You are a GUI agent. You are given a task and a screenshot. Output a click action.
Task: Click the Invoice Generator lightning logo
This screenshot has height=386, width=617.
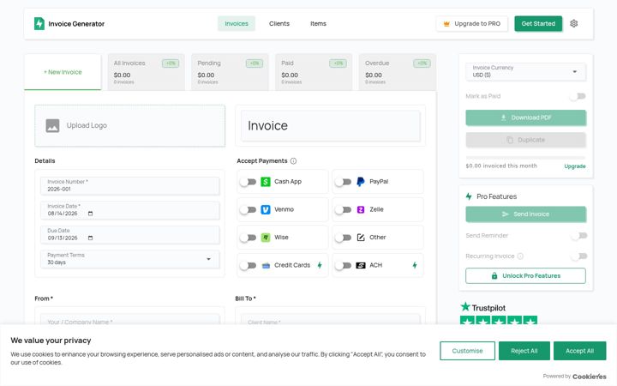pos(39,24)
